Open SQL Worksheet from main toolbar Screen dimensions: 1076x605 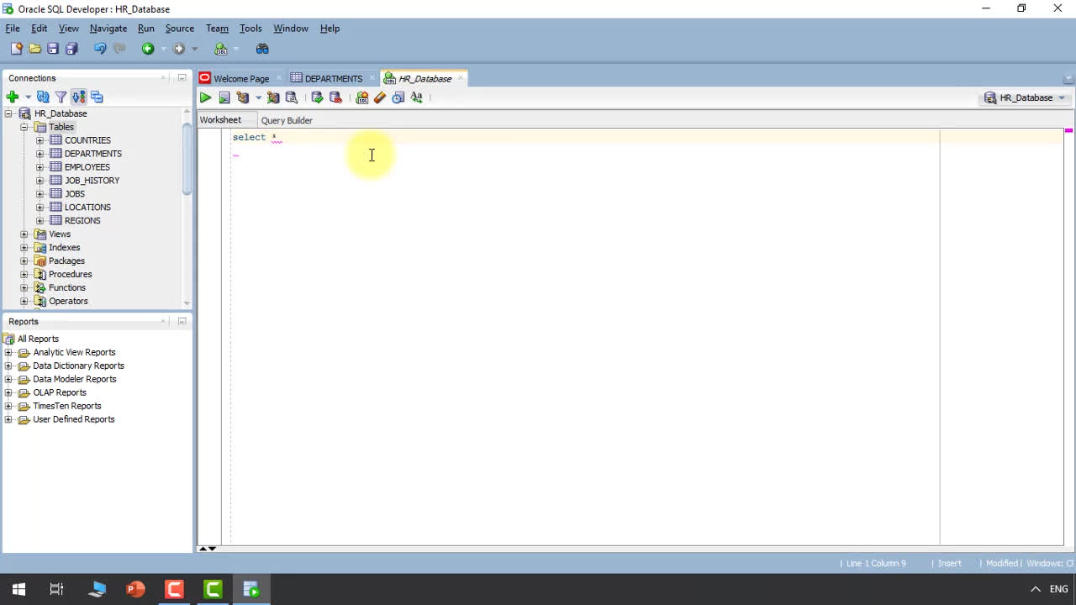[220, 49]
